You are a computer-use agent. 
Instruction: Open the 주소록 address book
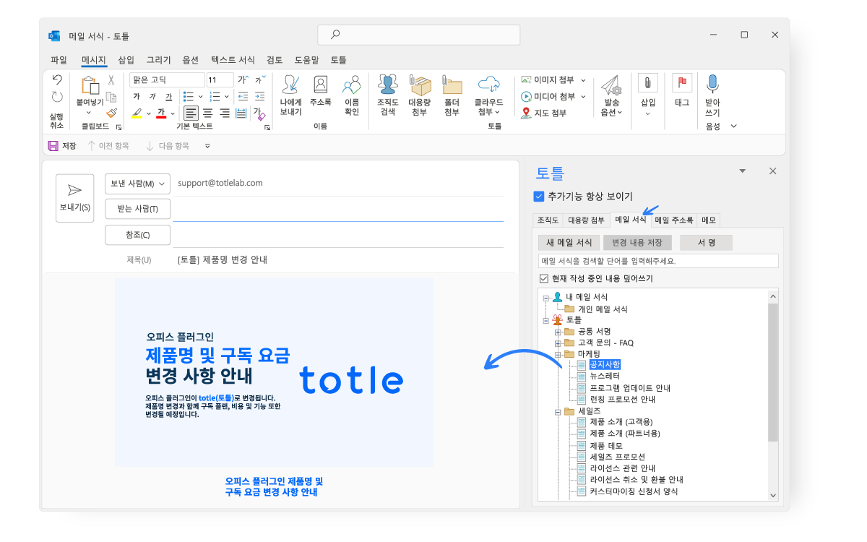point(320,91)
